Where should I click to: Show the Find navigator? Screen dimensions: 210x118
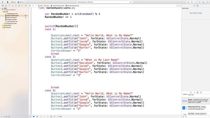tap(9, 6)
